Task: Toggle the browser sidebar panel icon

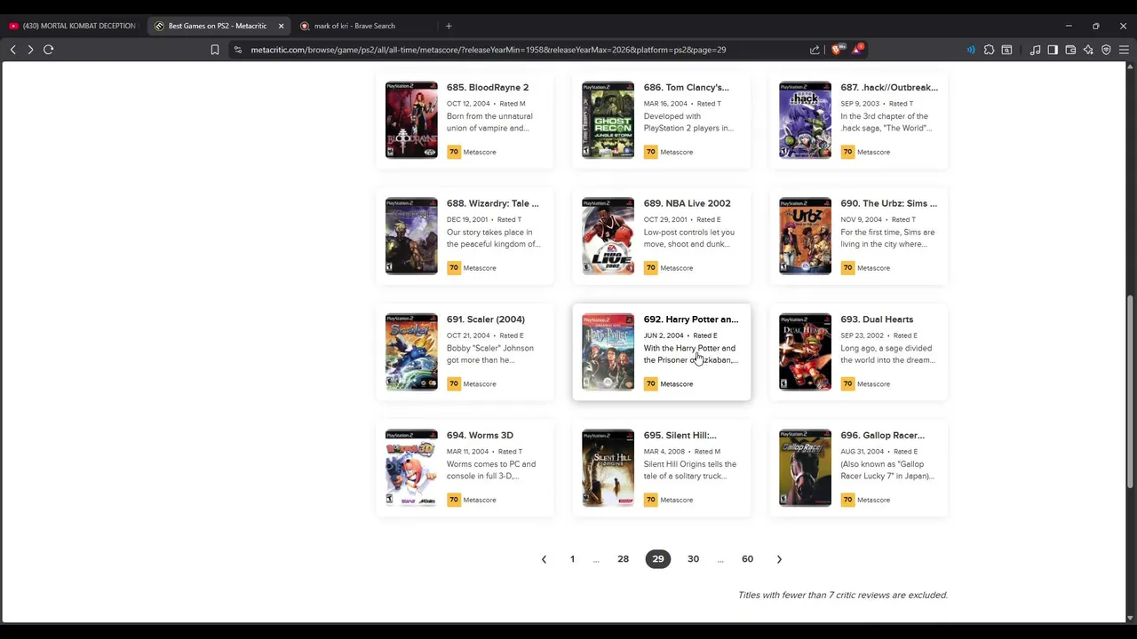Action: coord(1053,50)
